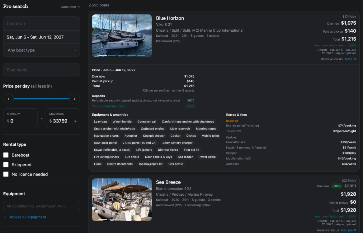The height and width of the screenshot is (233, 363).
Task: Click the -36% discount badge
Action: click(337, 186)
